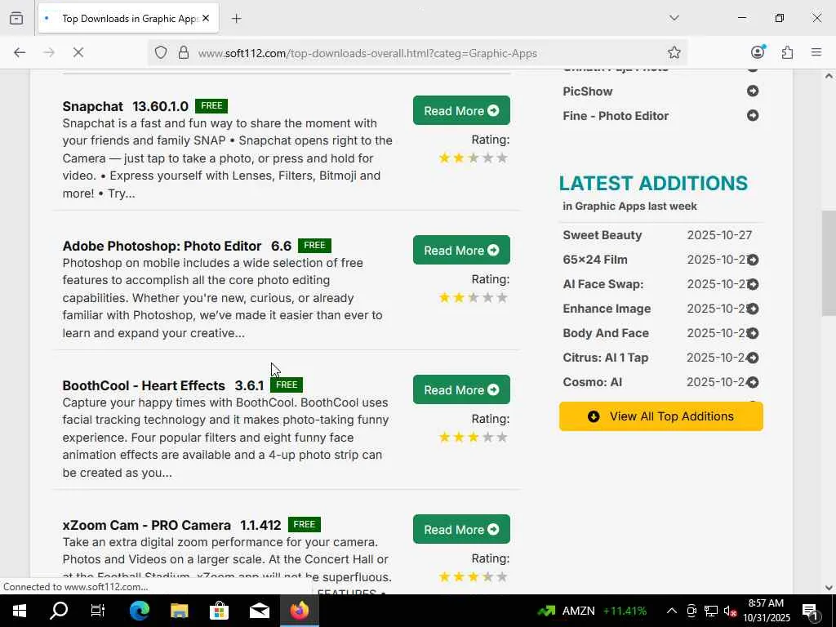Screen dimensions: 836x627
Task: Open Fine - Photo Editor sidebar link
Action: pos(616,116)
